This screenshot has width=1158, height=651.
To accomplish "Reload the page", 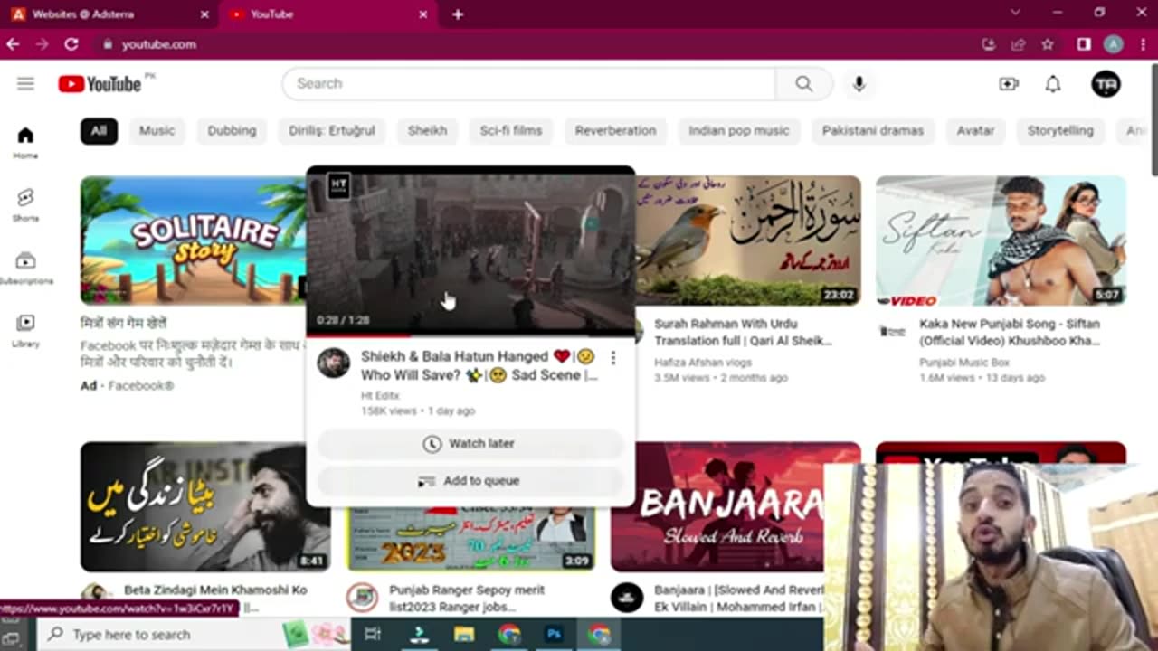I will click(71, 44).
